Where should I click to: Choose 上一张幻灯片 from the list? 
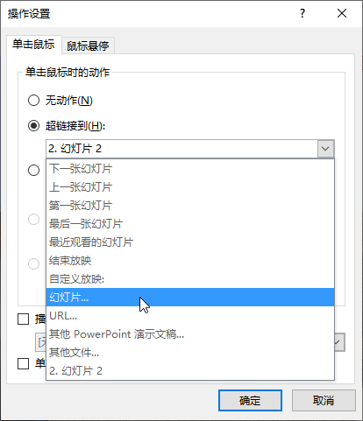click(190, 187)
